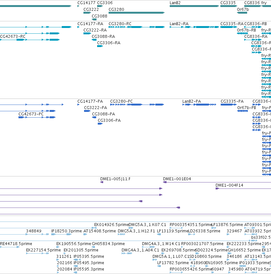Click the CG14177-PA protein label
Viewport: 271px width, 274px height.
pos(90,101)
